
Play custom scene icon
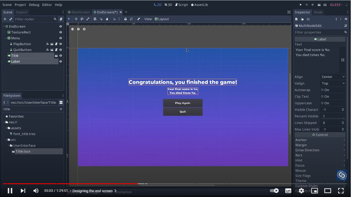(325, 5)
